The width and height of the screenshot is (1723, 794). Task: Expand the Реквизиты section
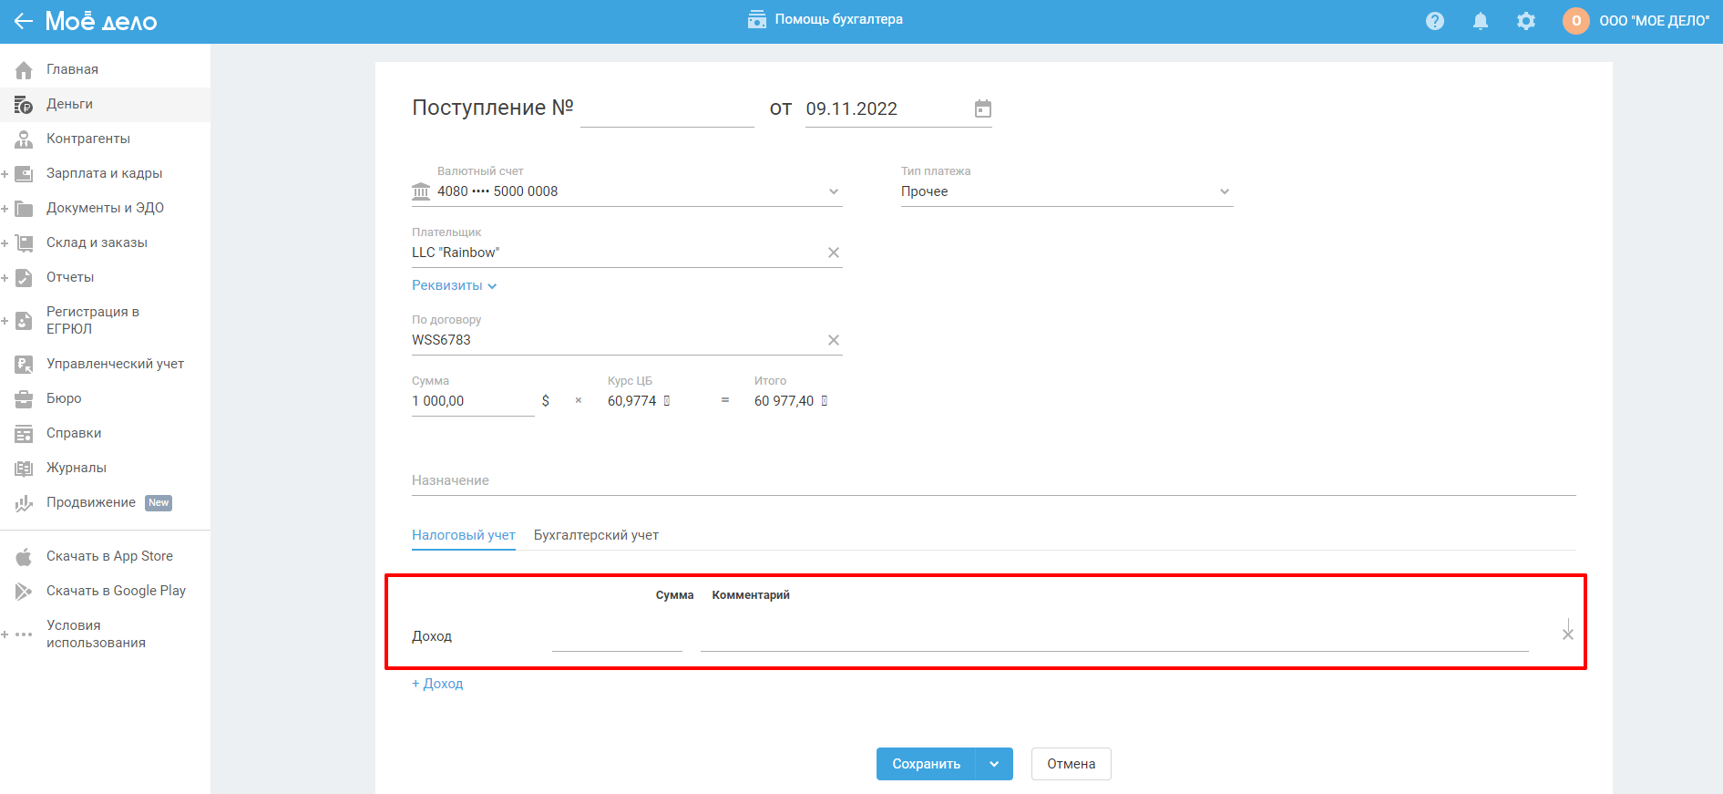(x=454, y=285)
